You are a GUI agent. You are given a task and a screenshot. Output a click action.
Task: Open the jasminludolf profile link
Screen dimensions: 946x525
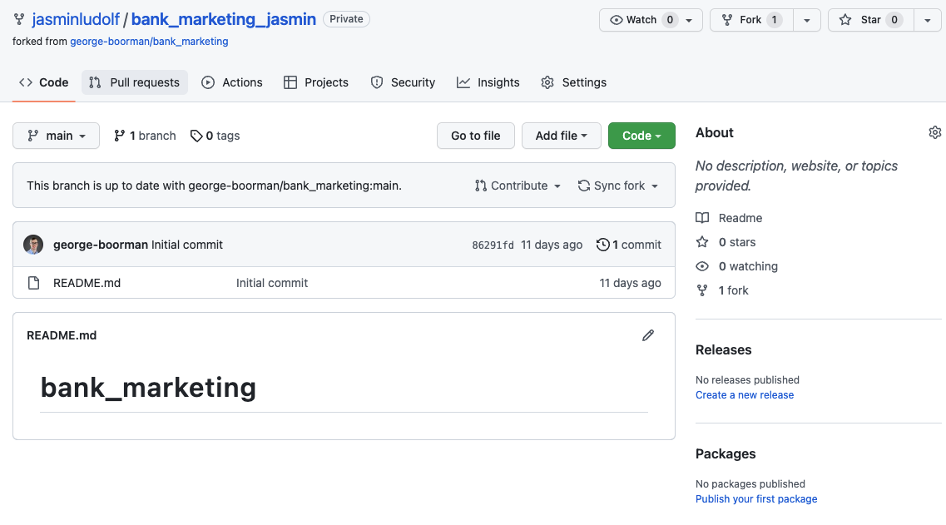[76, 19]
